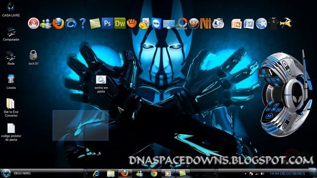
Task: Launch Photoshop from the dock
Action: pyautogui.click(x=107, y=23)
